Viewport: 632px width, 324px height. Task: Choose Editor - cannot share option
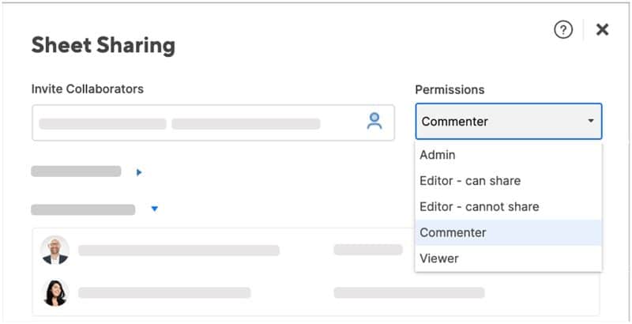509,207
